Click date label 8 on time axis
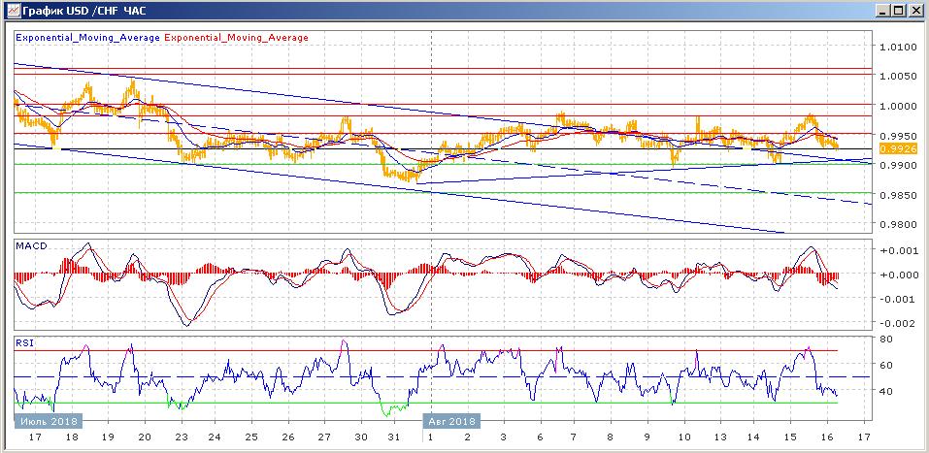Viewport: 929px width, 453px height. click(x=611, y=437)
